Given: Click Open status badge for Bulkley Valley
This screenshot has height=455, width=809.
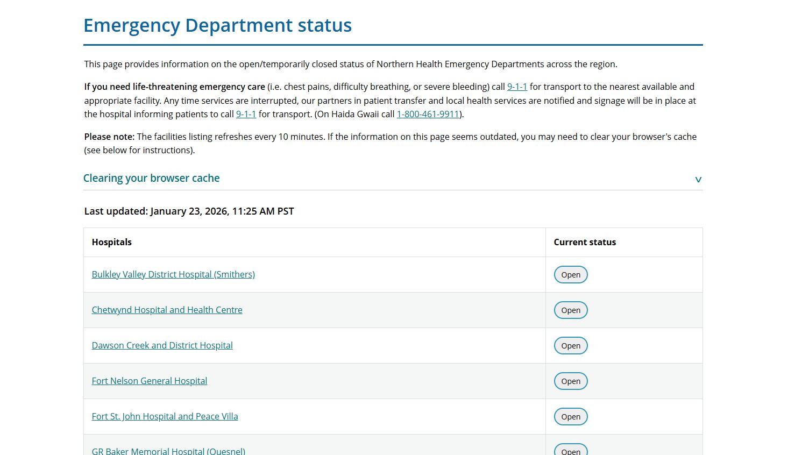Looking at the screenshot, I should (571, 275).
